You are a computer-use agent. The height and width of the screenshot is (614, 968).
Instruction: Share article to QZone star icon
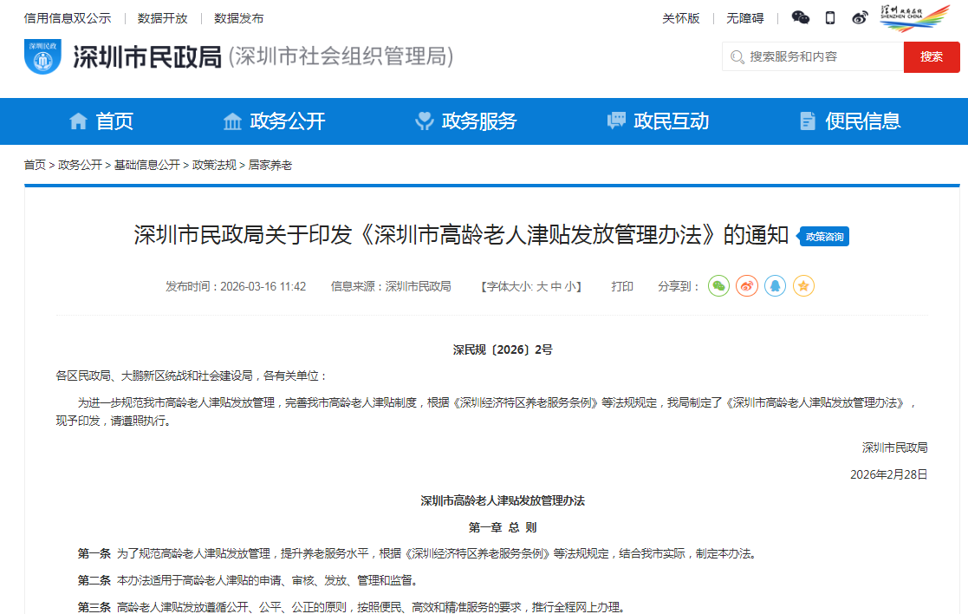[x=804, y=286]
